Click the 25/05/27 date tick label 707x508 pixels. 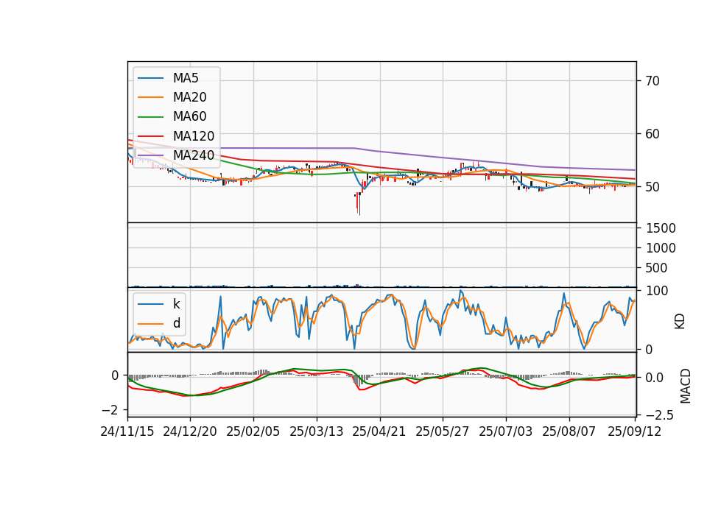coord(443,431)
